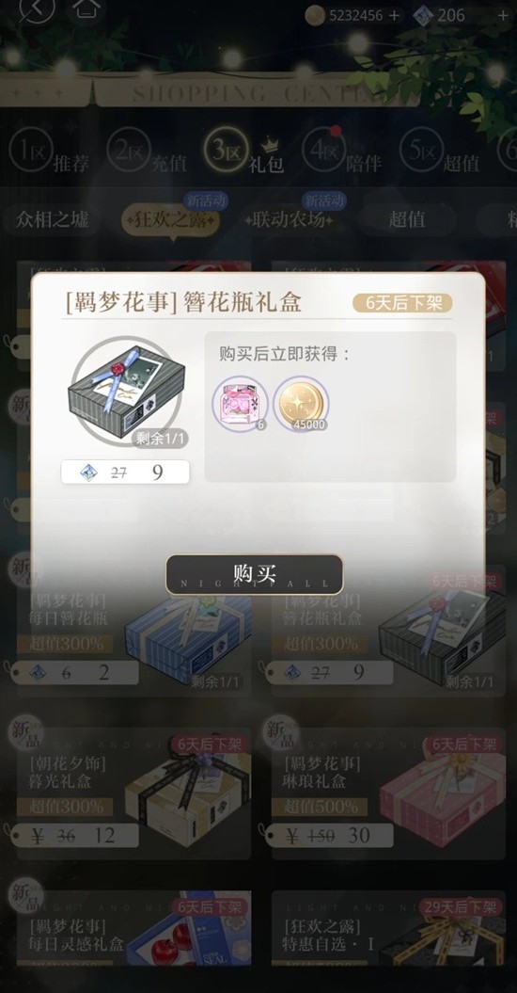Open the 琳琅礼盒 priced at 30 yuan
517x993 pixels.
click(388, 793)
